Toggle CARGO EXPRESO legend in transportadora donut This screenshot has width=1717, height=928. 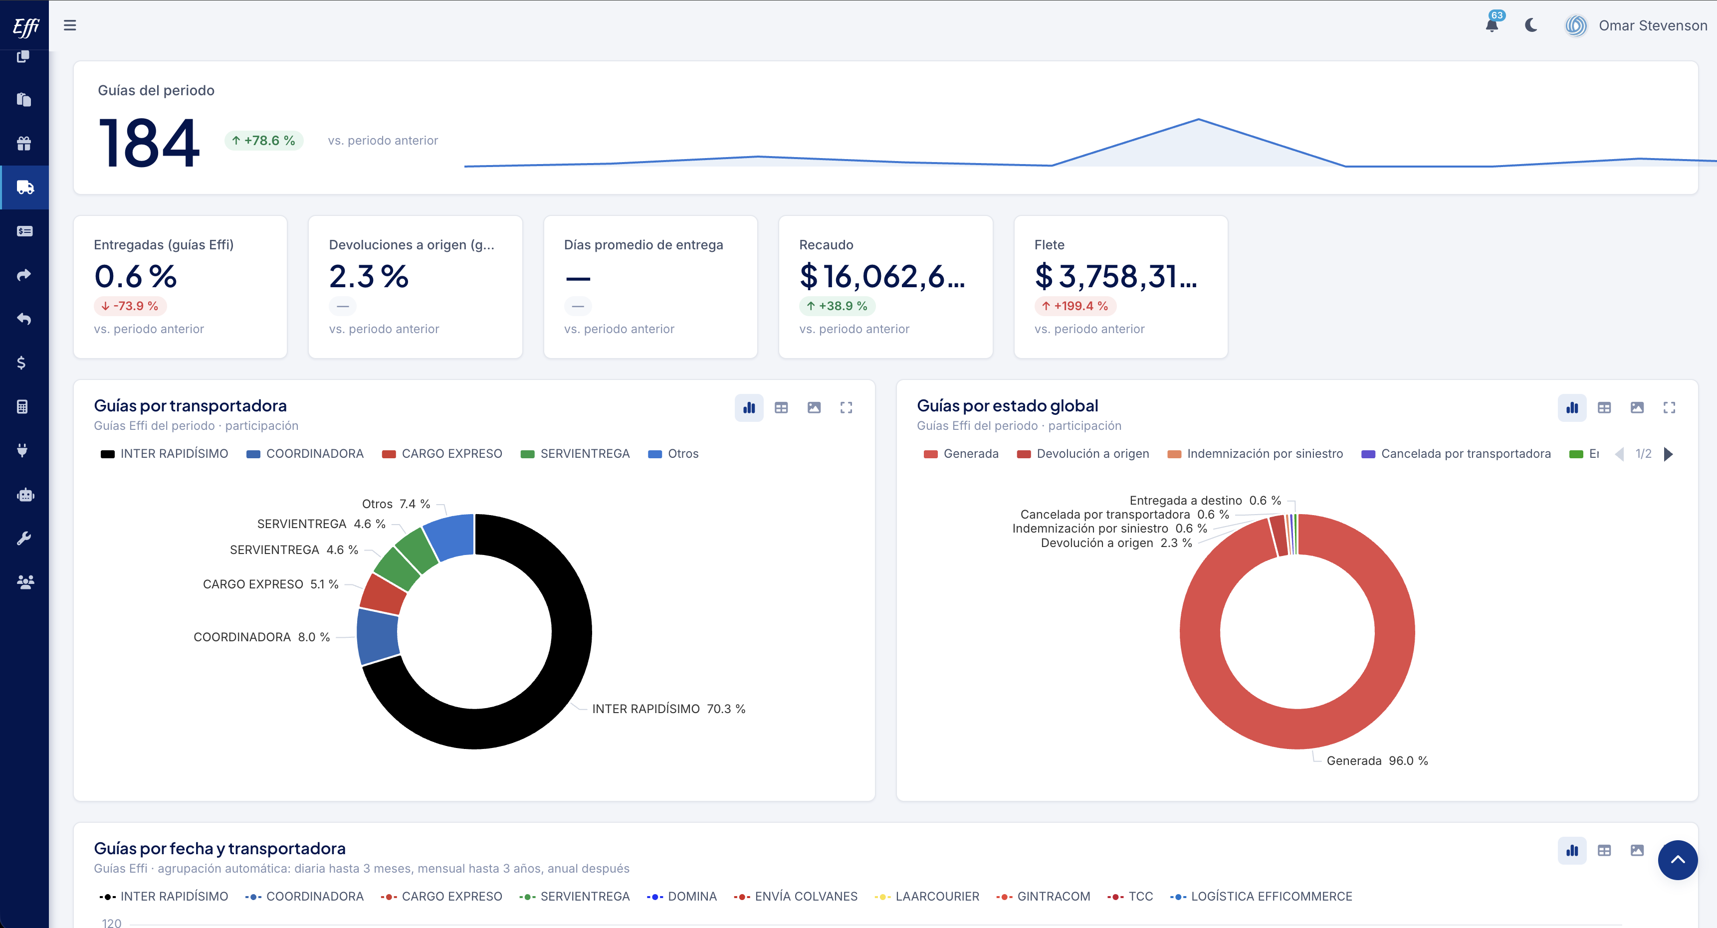(442, 454)
